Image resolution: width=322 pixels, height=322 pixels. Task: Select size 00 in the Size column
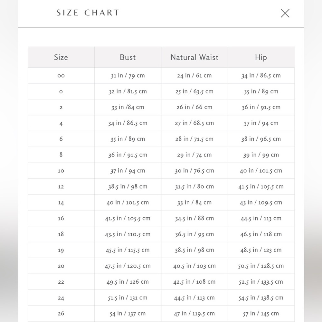click(x=61, y=76)
